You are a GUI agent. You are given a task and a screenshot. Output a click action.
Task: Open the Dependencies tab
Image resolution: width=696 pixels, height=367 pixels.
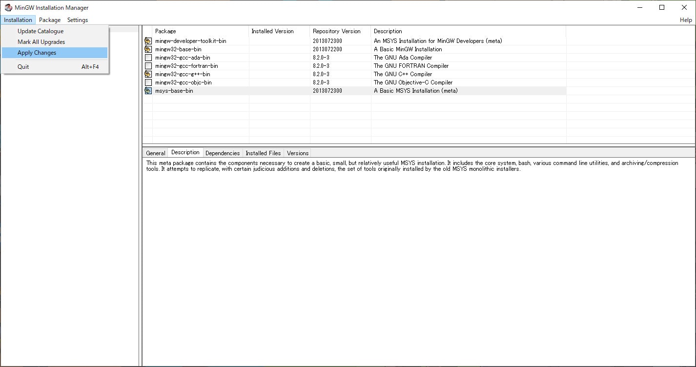223,153
